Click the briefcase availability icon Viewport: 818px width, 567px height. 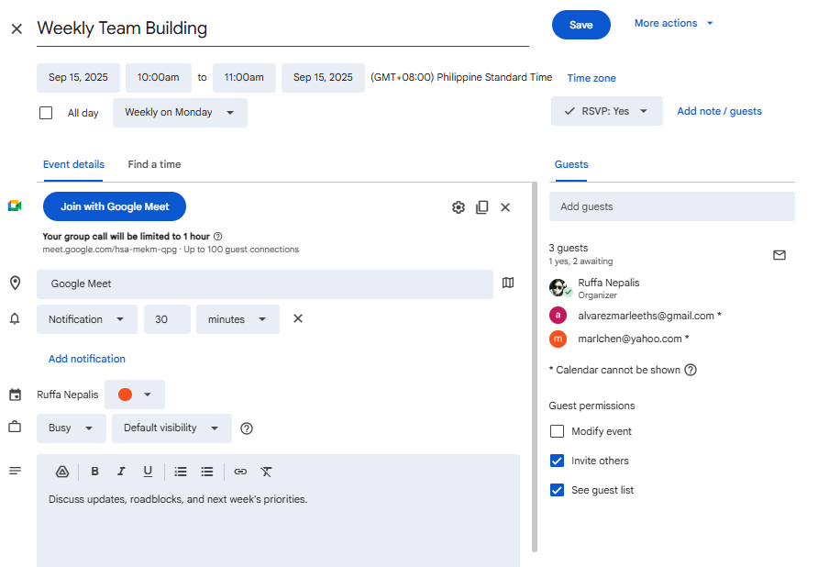[15, 427]
